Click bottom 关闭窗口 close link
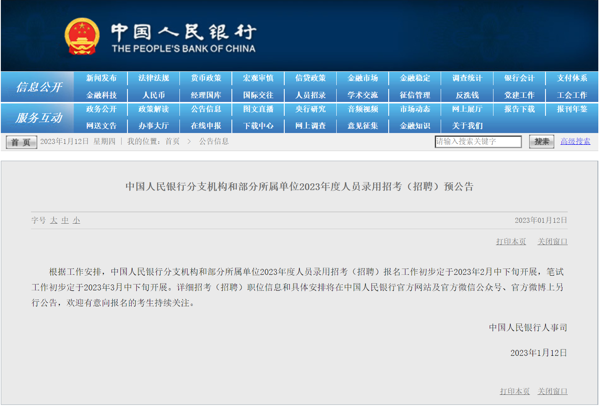This screenshot has width=600, height=407. click(x=552, y=391)
